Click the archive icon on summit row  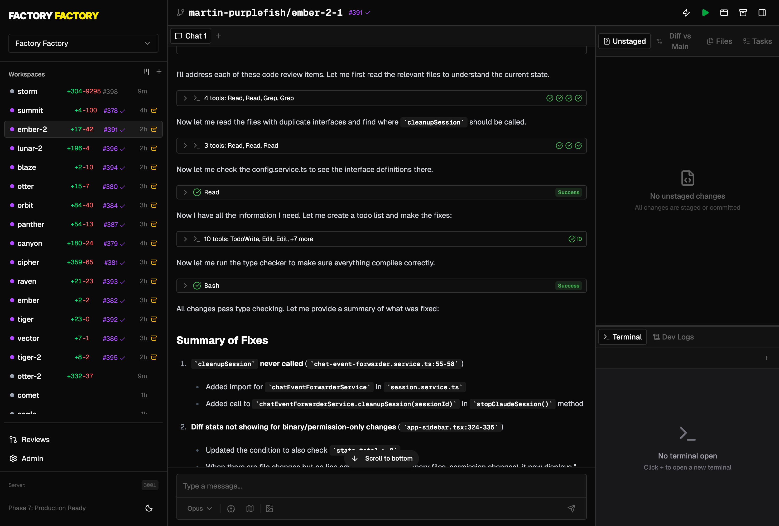tap(154, 110)
